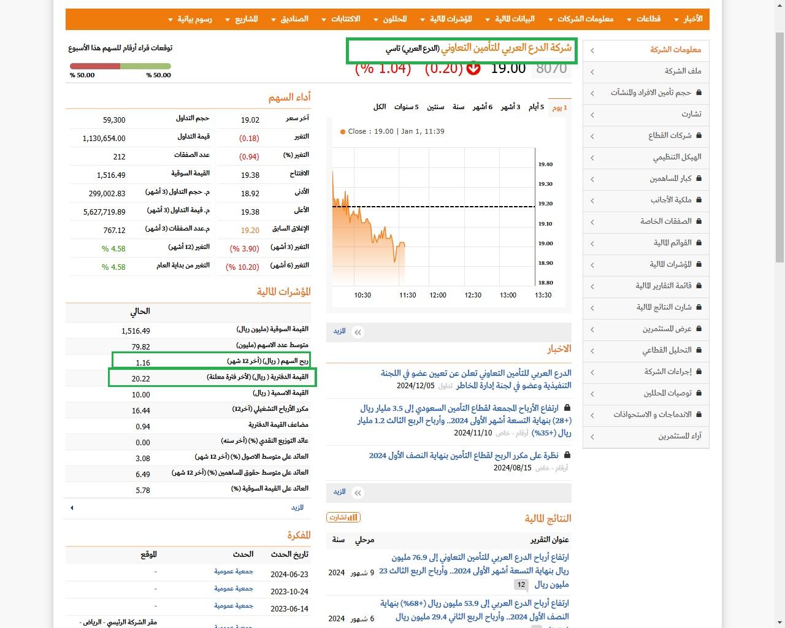Screen dimensions: 785x628
Task: Click the red down-arrow price change icon
Action: (473, 69)
